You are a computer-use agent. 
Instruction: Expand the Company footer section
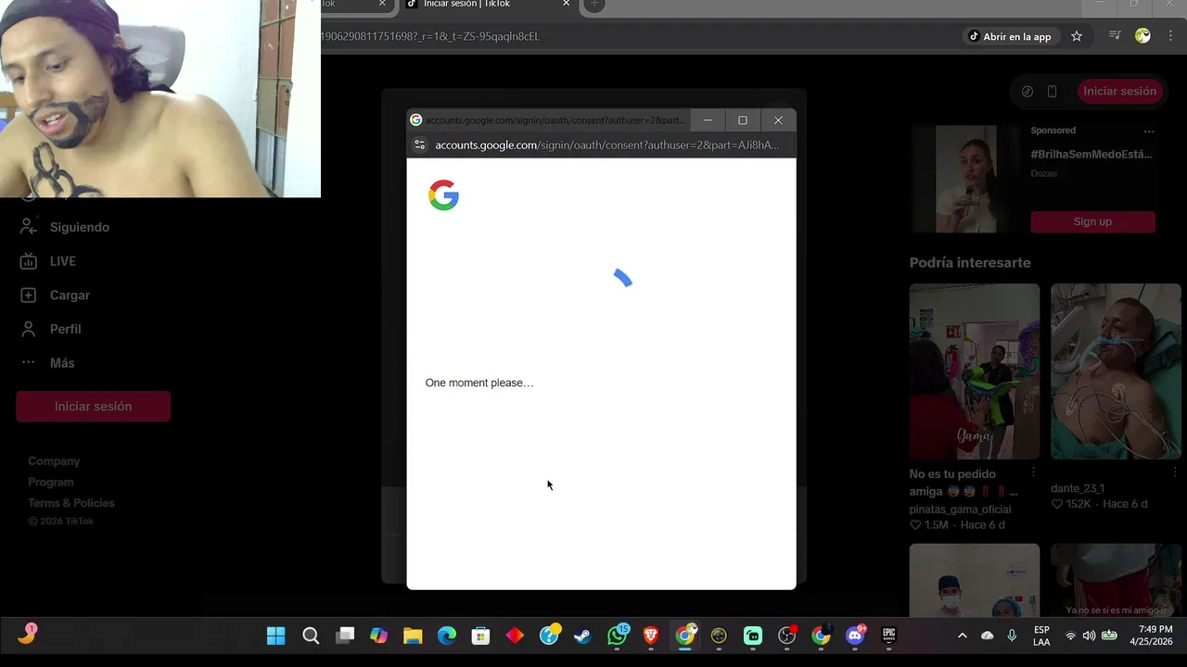(x=54, y=461)
